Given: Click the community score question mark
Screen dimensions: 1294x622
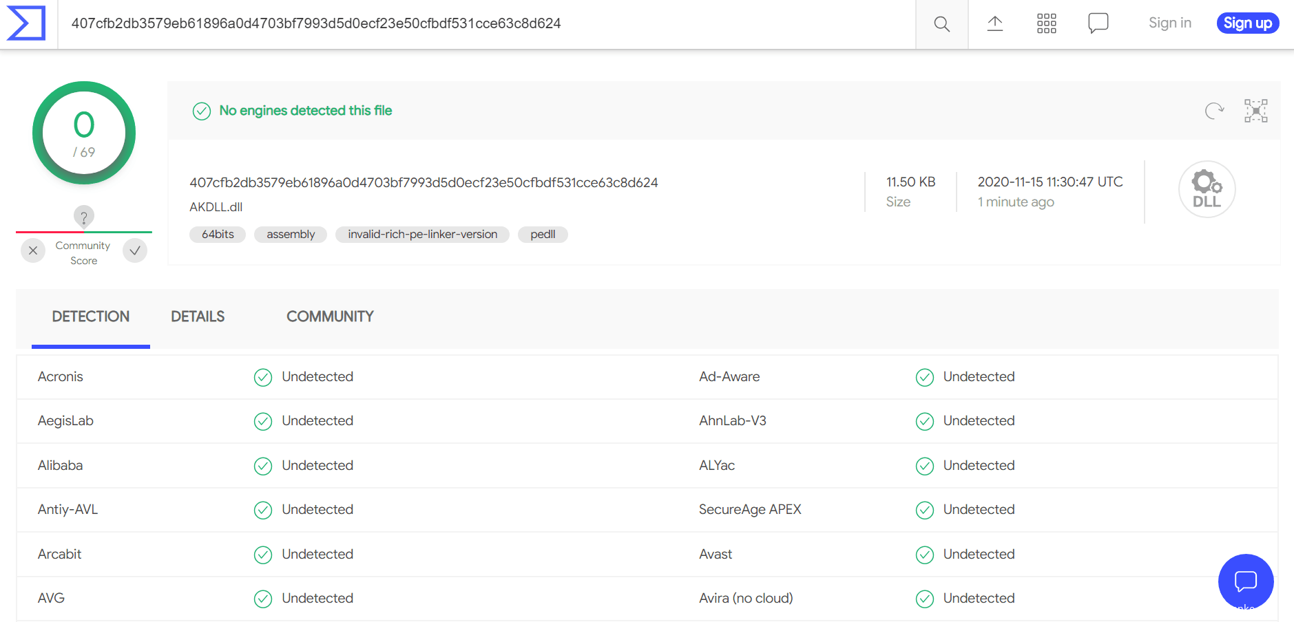Looking at the screenshot, I should pyautogui.click(x=84, y=217).
